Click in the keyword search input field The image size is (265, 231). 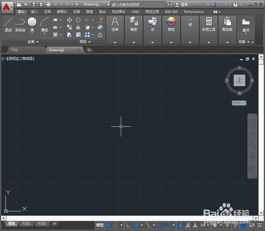(x=138, y=5)
